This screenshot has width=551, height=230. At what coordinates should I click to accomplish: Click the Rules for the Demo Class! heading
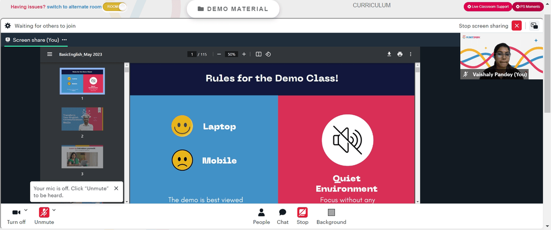coord(272,78)
